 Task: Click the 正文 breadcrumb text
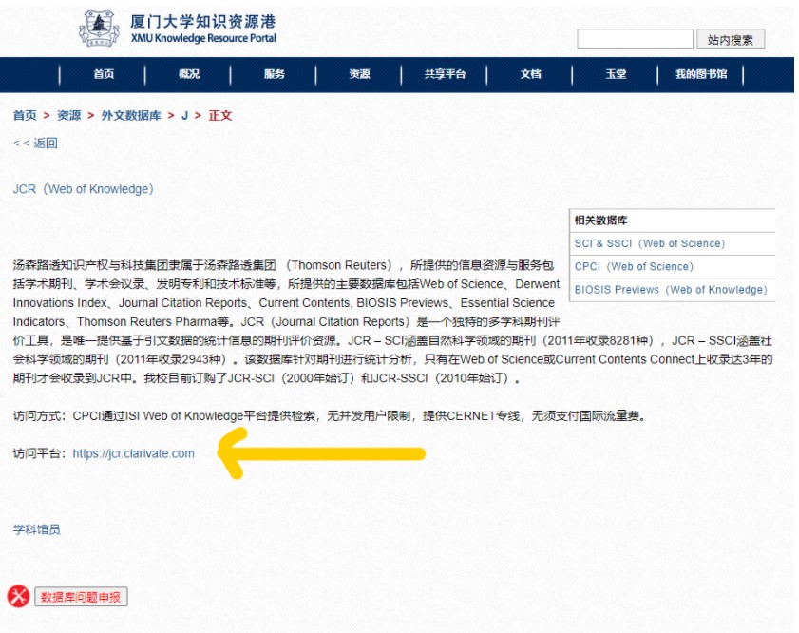point(220,116)
